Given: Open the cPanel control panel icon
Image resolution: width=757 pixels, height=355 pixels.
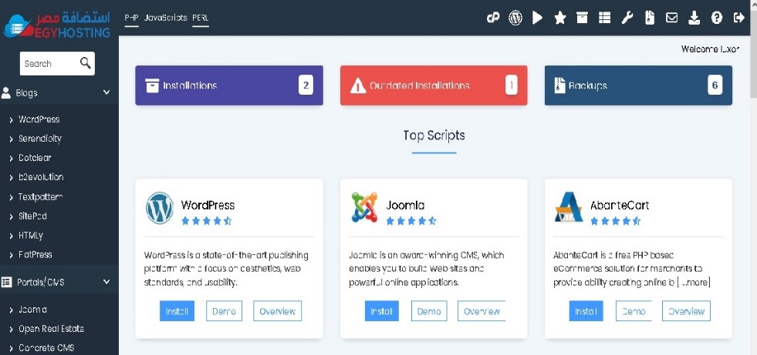Looking at the screenshot, I should 494,18.
